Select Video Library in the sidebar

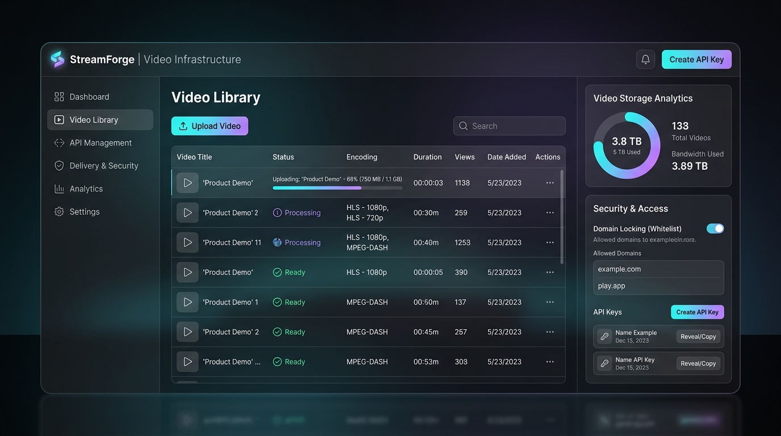pyautogui.click(x=100, y=120)
